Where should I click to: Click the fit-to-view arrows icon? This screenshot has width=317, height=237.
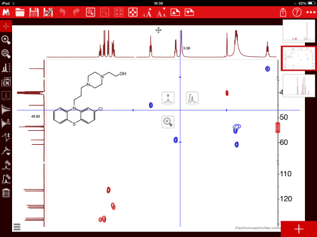pyautogui.click(x=133, y=13)
